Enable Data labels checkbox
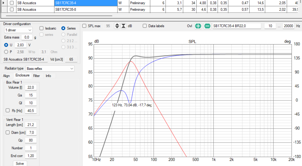Image resolution: width=302 pixels, height=166 pixels. tap(145, 26)
